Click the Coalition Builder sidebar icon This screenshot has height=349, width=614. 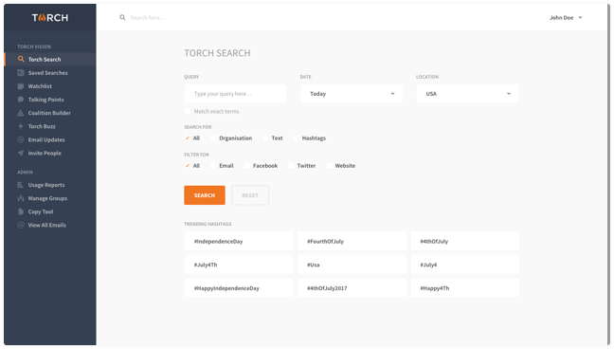[x=21, y=113]
